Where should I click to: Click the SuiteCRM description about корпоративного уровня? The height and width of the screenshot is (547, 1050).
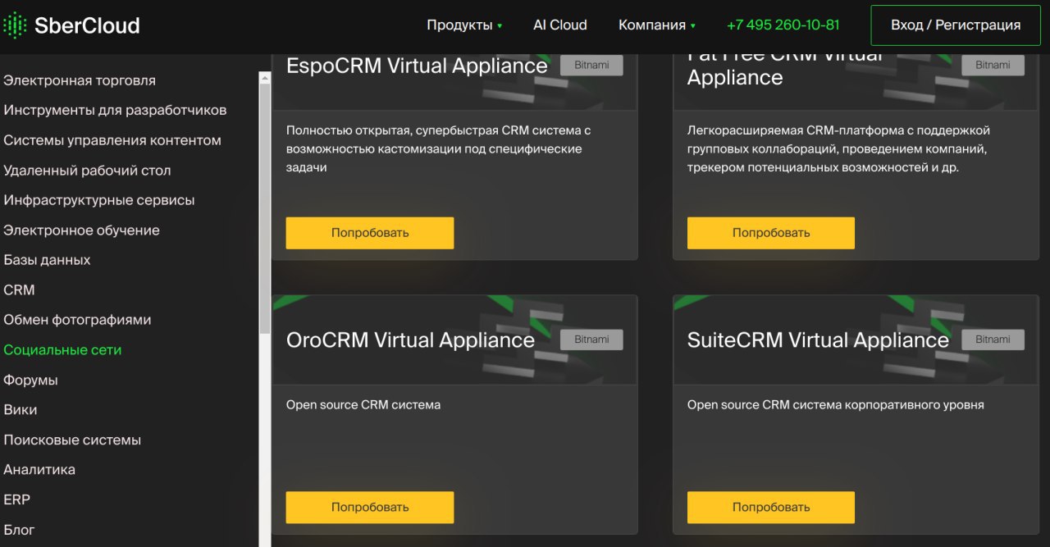tap(836, 405)
